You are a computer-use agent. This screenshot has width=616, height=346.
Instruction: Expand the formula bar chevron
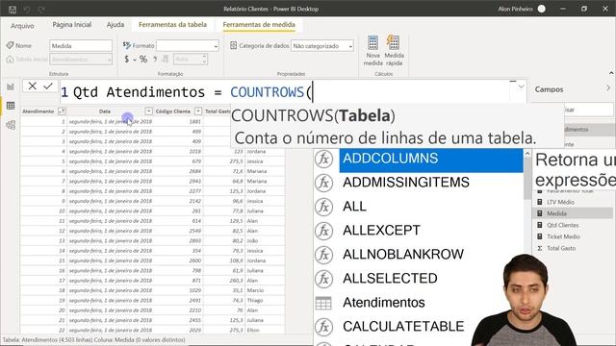(521, 86)
